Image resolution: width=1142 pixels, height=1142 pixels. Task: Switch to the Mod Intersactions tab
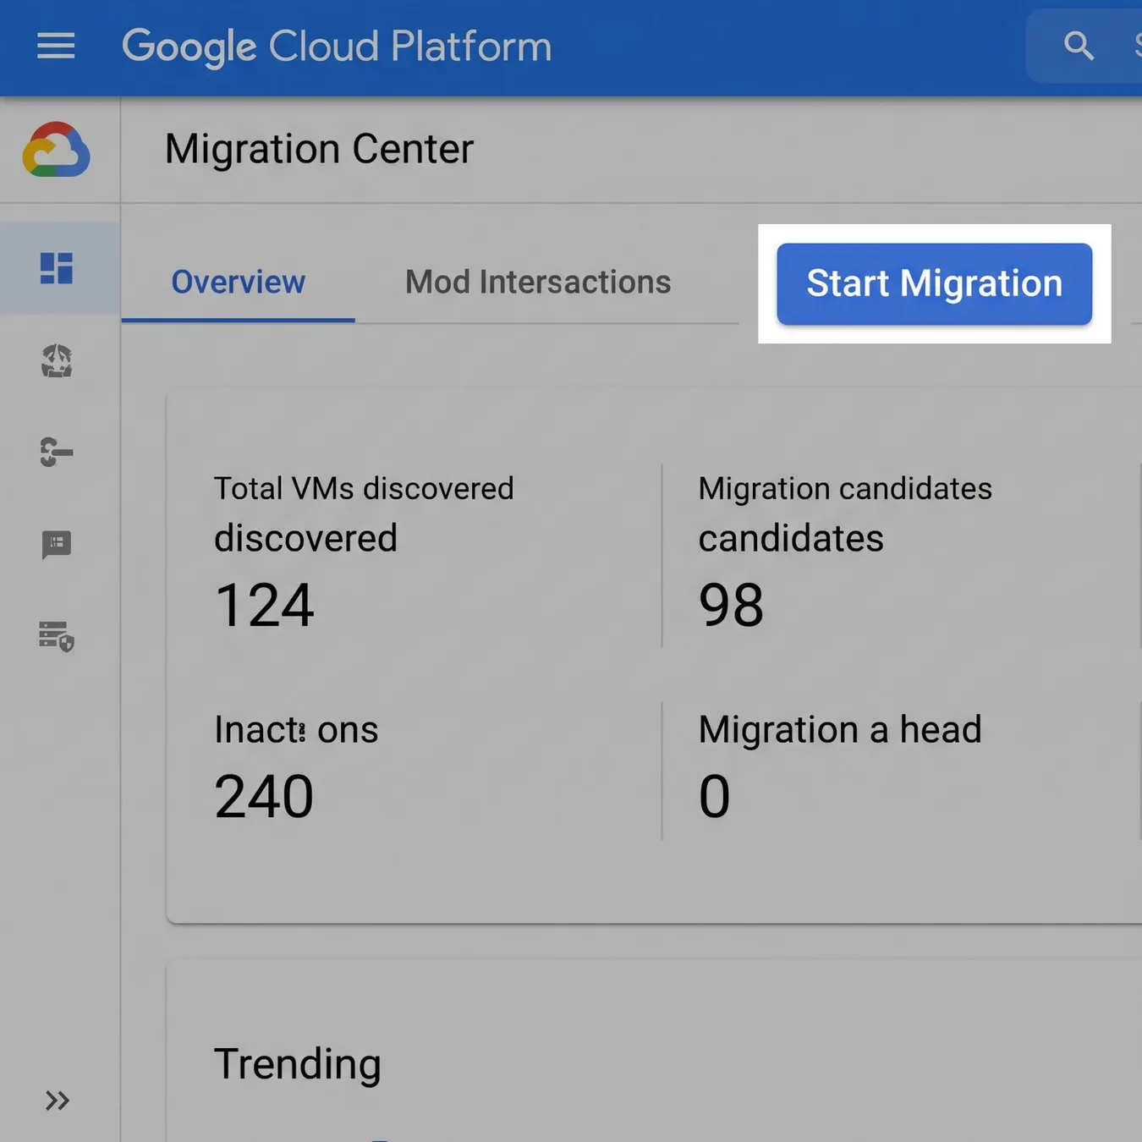click(x=538, y=282)
